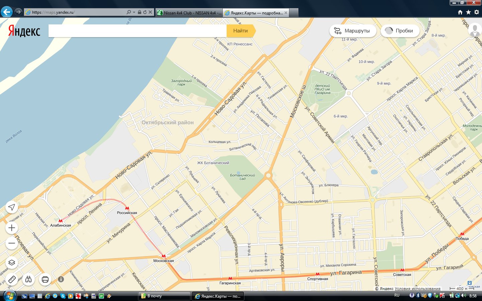The height and width of the screenshot is (301, 482).
Task: Click the Победа metro station marker
Action: pyautogui.click(x=462, y=234)
